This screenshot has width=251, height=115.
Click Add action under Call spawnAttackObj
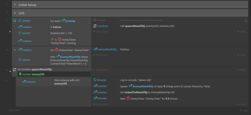point(101,32)
